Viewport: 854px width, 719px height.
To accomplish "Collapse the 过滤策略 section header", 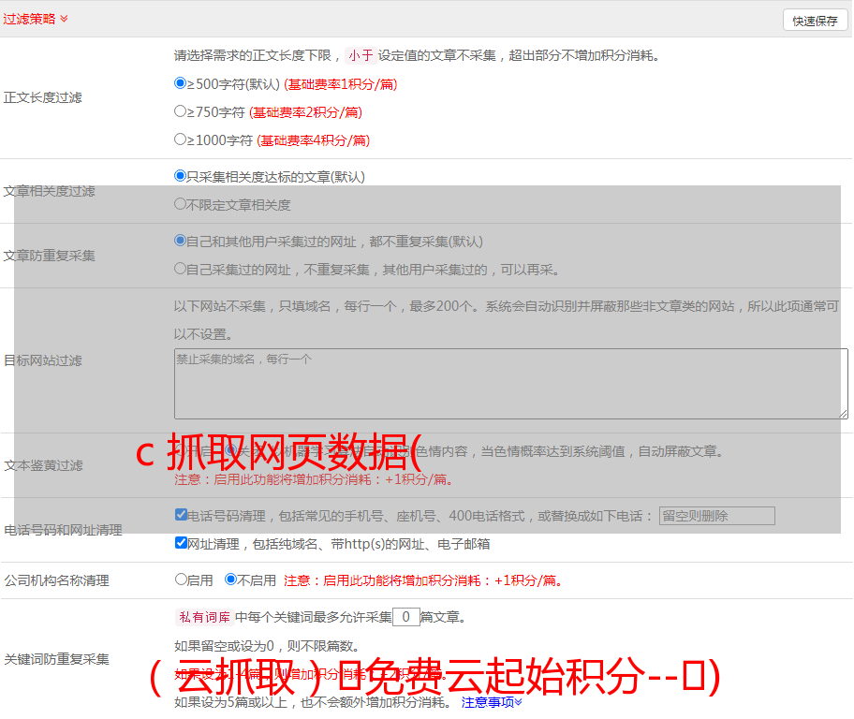I will (x=36, y=19).
